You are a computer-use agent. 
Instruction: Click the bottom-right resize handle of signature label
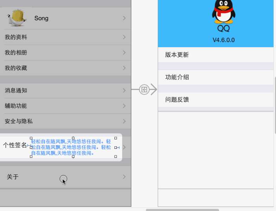pyautogui.click(x=115, y=156)
